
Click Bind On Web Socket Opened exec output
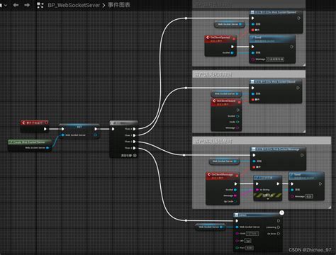(x=298, y=18)
